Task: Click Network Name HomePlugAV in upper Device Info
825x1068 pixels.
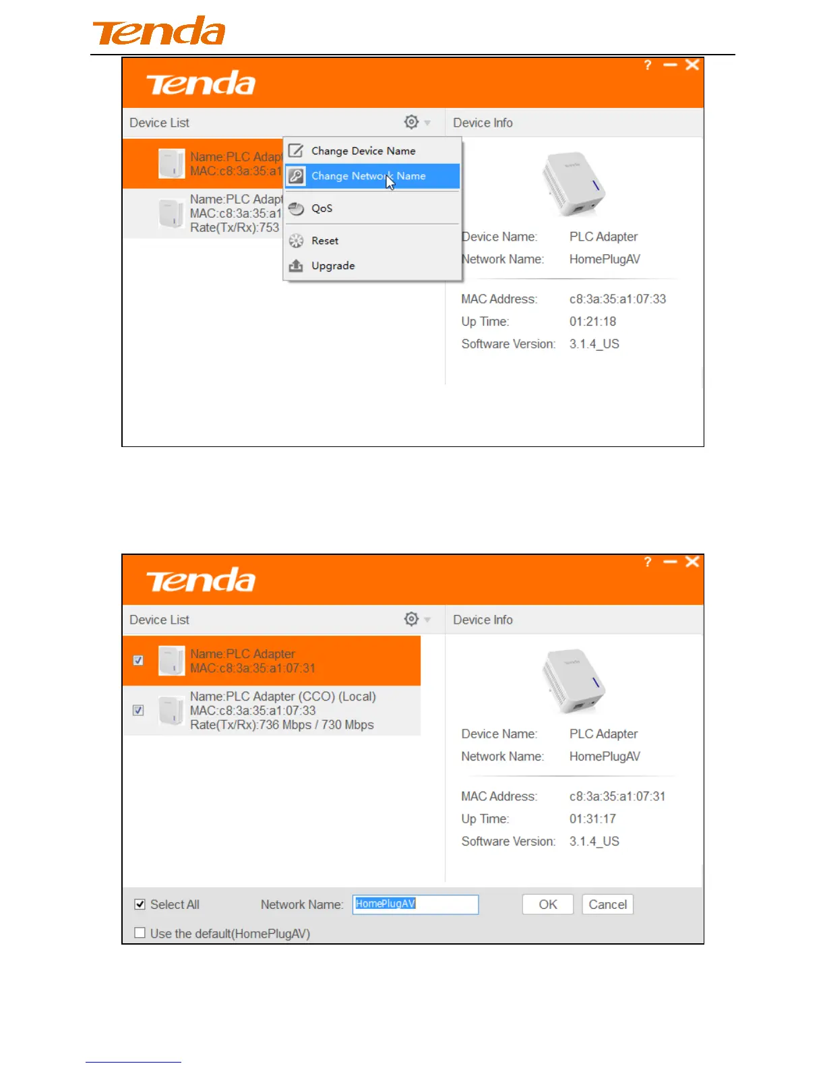Action: pos(605,260)
